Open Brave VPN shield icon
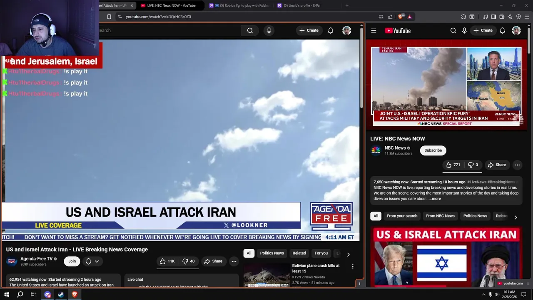The width and height of the screenshot is (533, 300). 518,17
